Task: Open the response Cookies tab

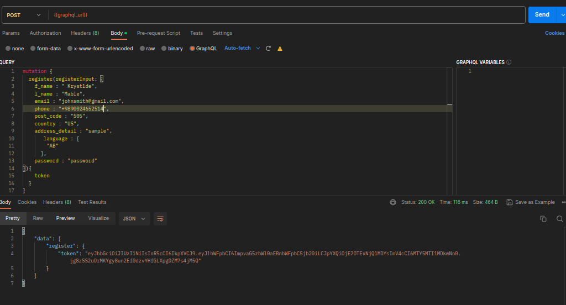Action: coord(27,202)
